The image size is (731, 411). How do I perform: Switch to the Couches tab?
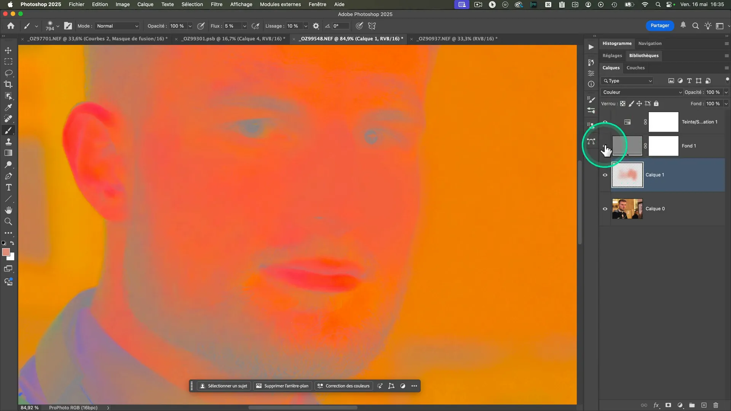coord(635,68)
